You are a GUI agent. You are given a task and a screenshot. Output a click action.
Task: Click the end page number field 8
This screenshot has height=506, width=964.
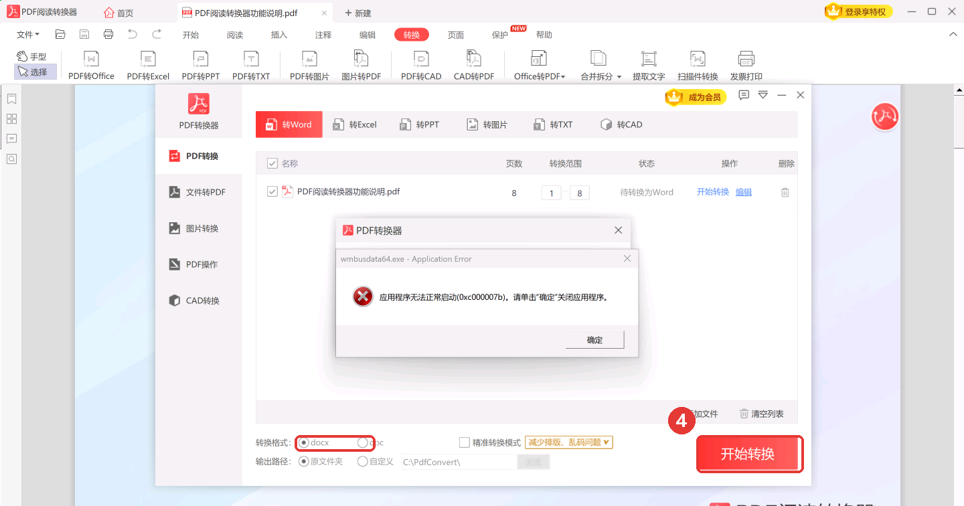tap(580, 193)
